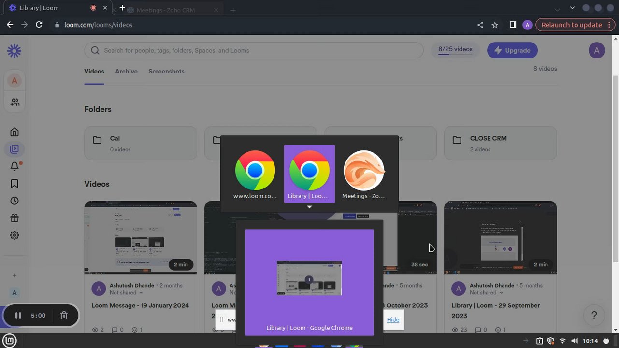Screen dimensions: 619x348
Task: Open the History clock icon
Action: point(14,201)
